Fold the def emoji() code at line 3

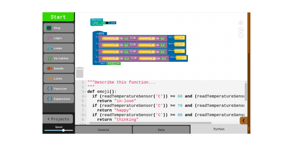click(85, 92)
